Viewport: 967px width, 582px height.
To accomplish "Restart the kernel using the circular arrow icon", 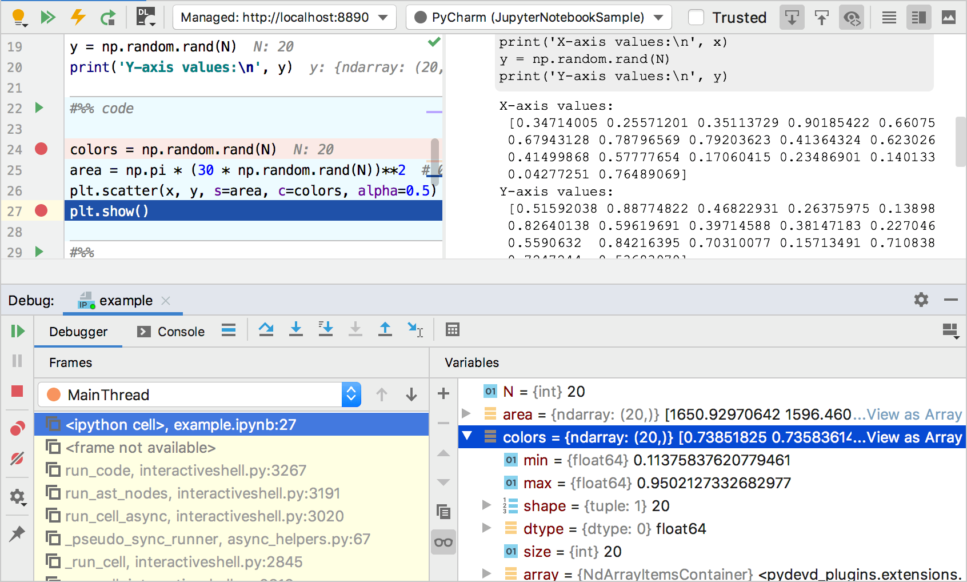I will click(109, 17).
